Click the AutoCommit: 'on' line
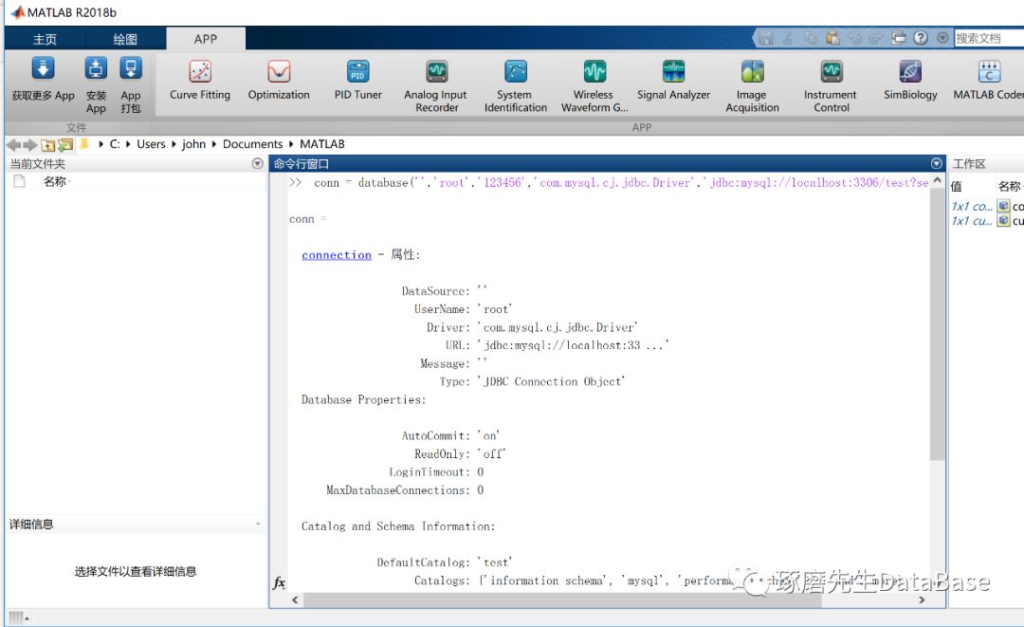This screenshot has width=1024, height=627. point(450,435)
